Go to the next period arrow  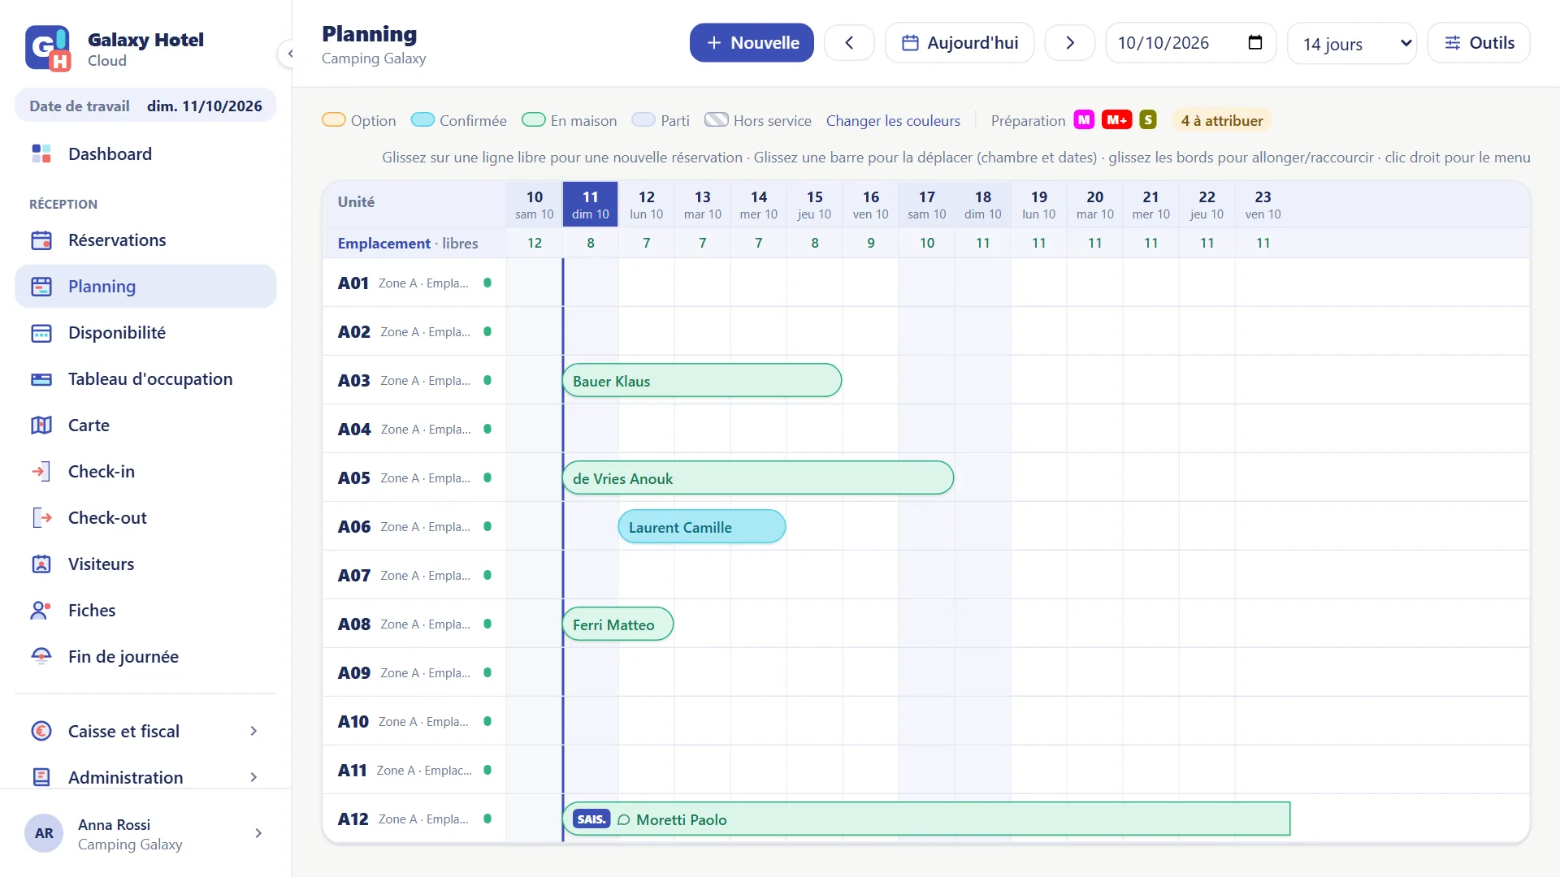point(1070,43)
